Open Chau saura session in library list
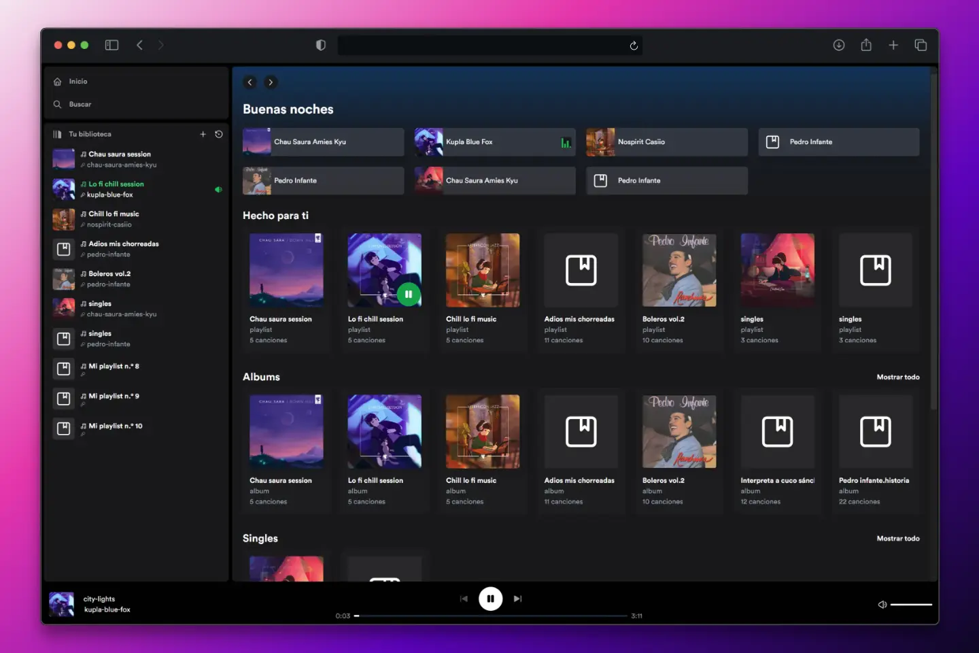Screen dimensions: 979x653 pos(136,159)
